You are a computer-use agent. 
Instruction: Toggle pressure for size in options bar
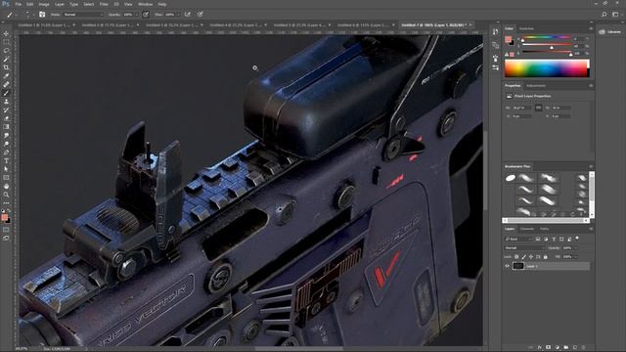pos(200,15)
